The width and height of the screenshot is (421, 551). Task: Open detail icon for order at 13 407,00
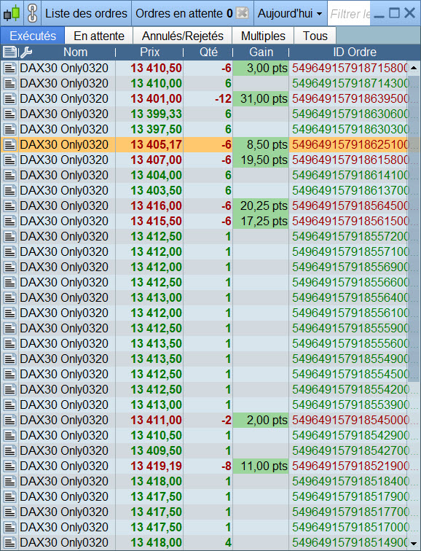pos(9,160)
